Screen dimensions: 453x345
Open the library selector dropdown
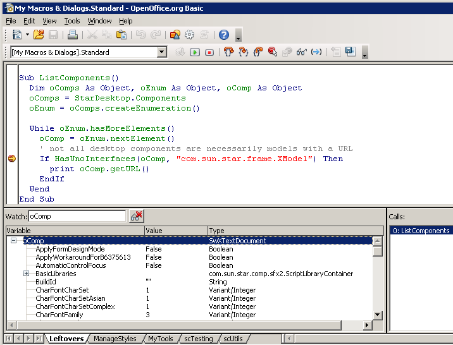click(161, 52)
